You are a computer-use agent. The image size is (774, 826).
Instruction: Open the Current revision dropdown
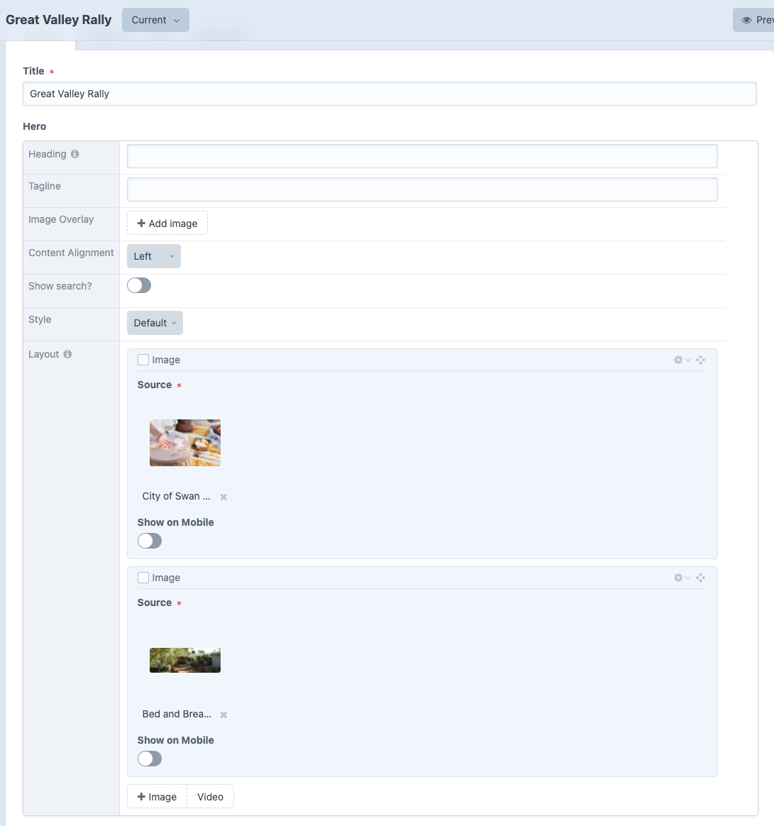point(156,20)
